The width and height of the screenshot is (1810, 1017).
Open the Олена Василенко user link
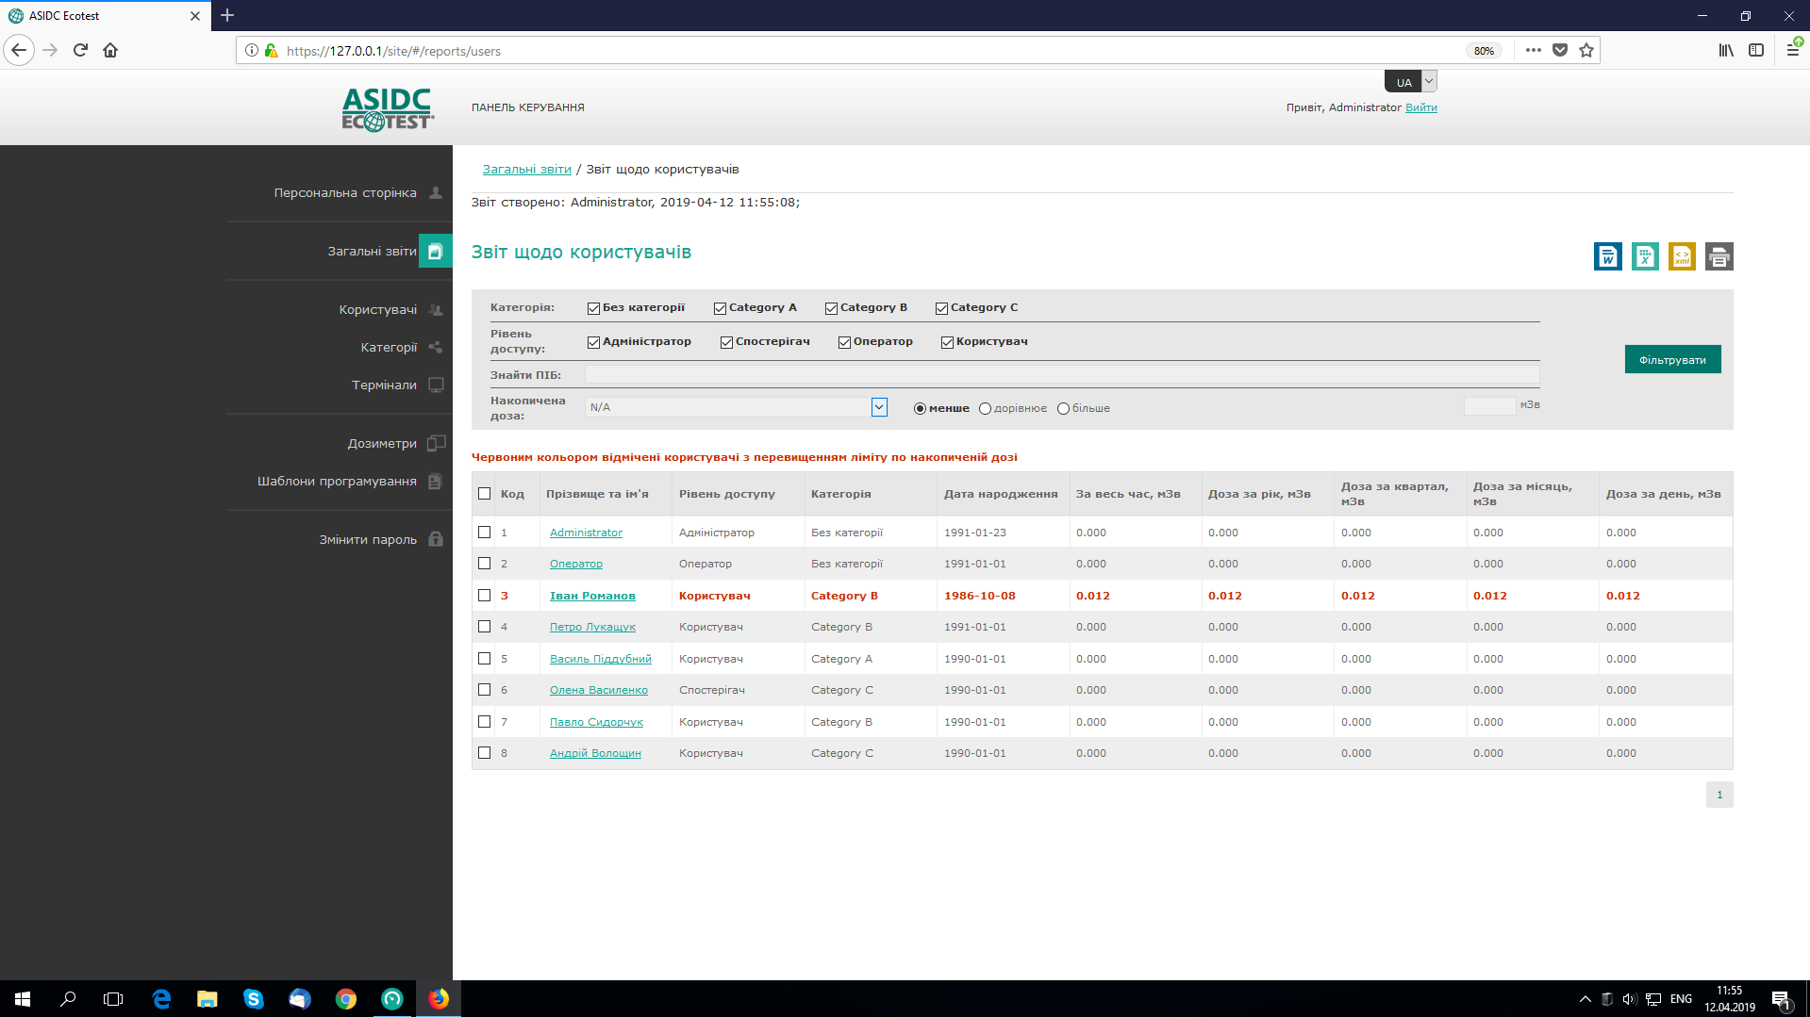pos(598,691)
